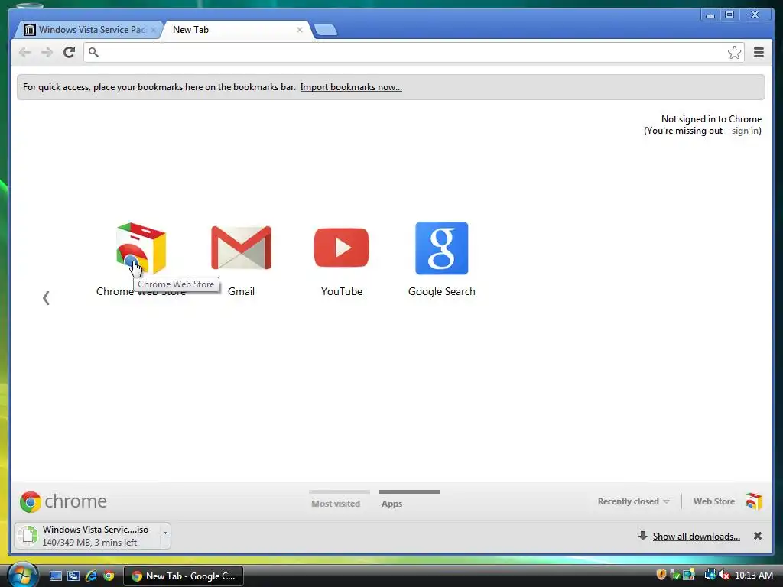Screen dimensions: 783x587
Task: Open the Chrome hamburger menu
Action: pyautogui.click(x=759, y=53)
